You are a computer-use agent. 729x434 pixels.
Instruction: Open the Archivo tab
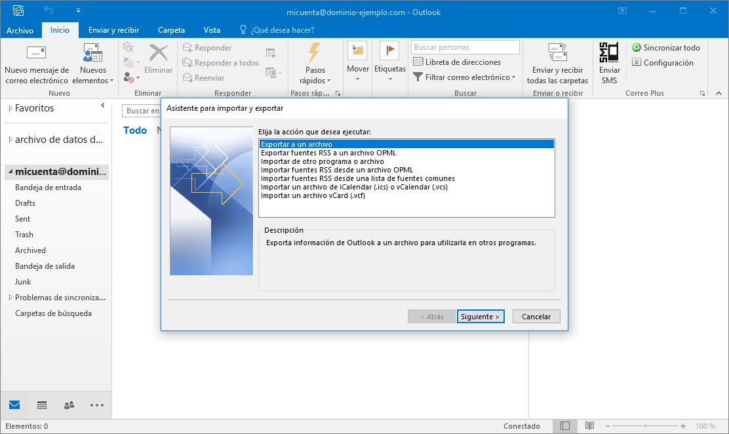[x=20, y=30]
